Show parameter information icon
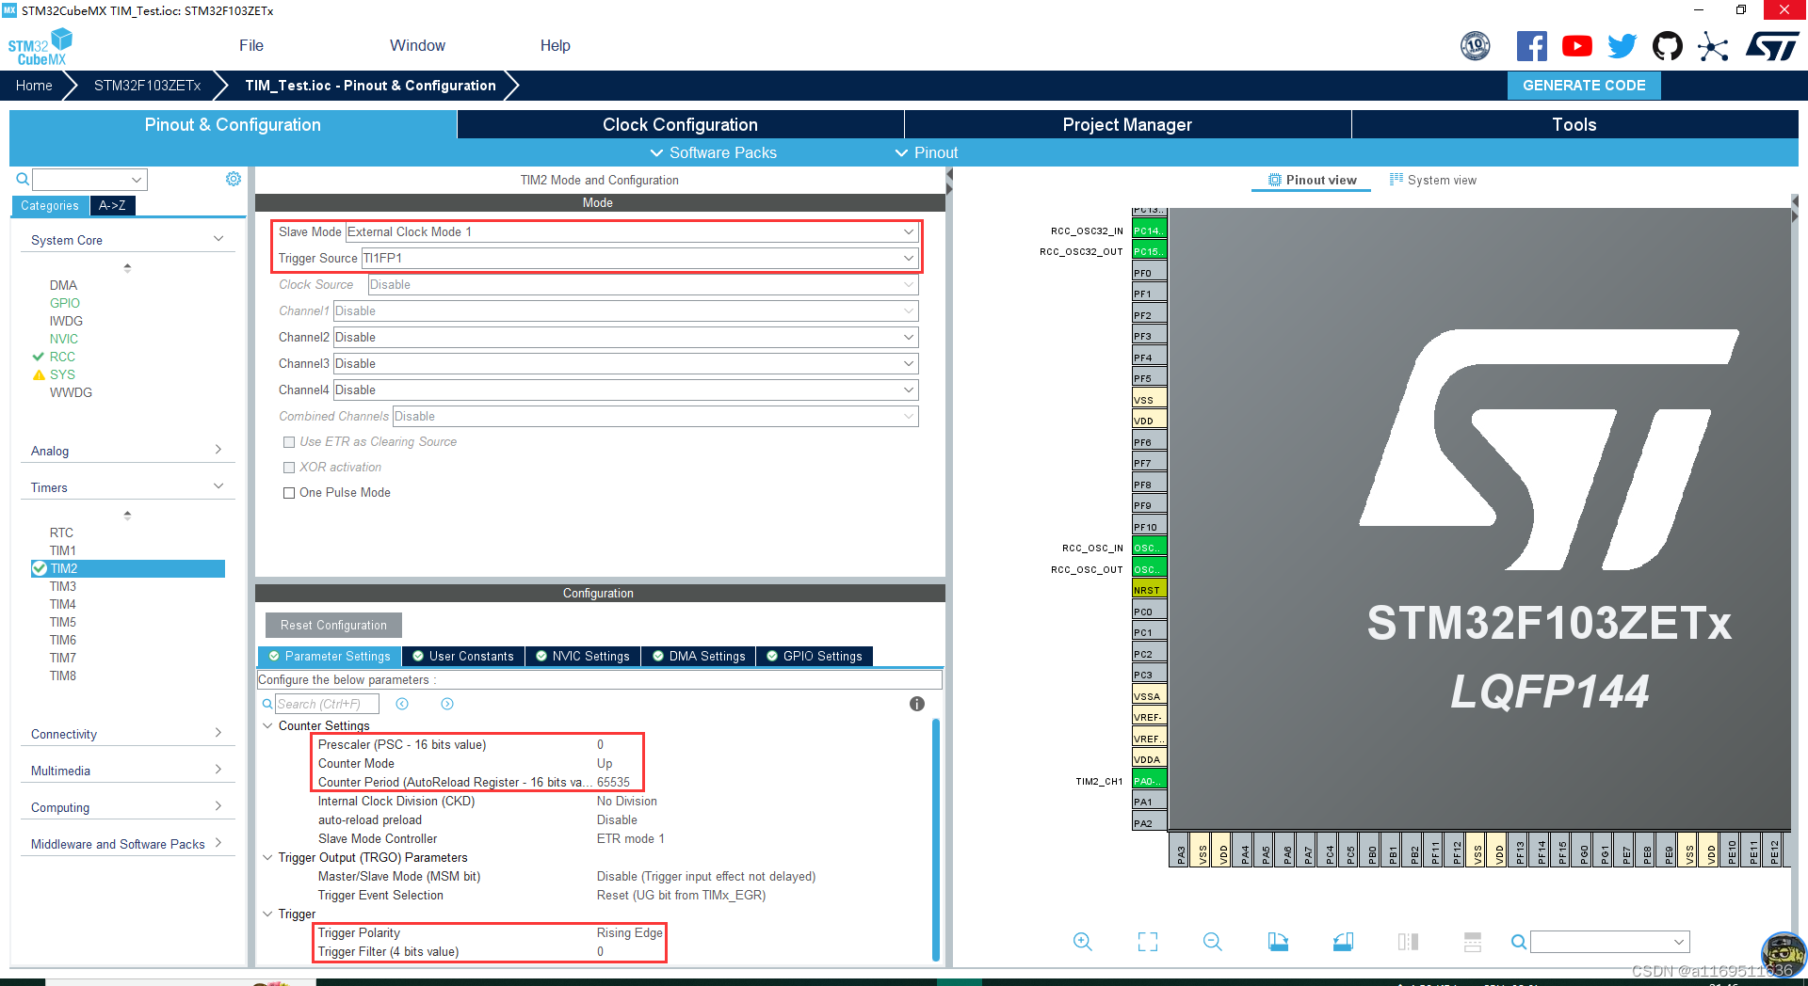 (x=917, y=704)
